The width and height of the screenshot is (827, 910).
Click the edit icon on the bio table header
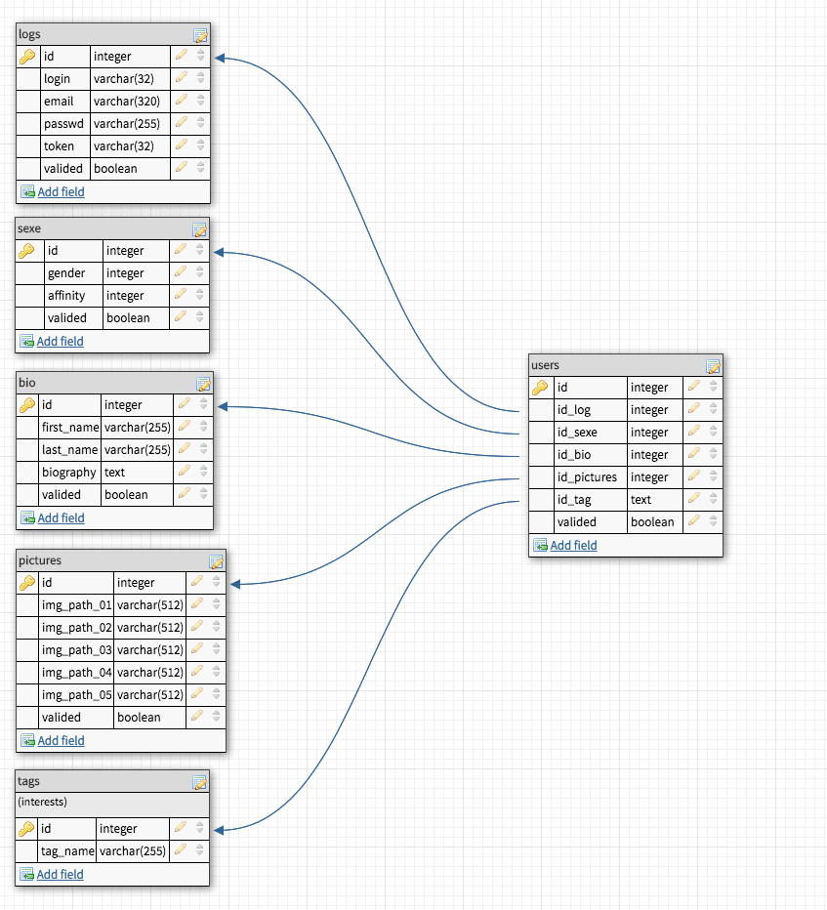coord(203,383)
